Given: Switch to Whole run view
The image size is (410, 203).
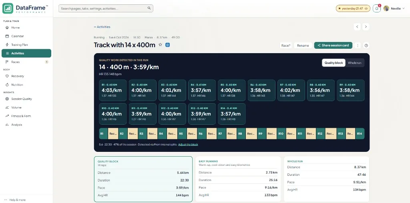Looking at the screenshot, I should click(x=354, y=63).
